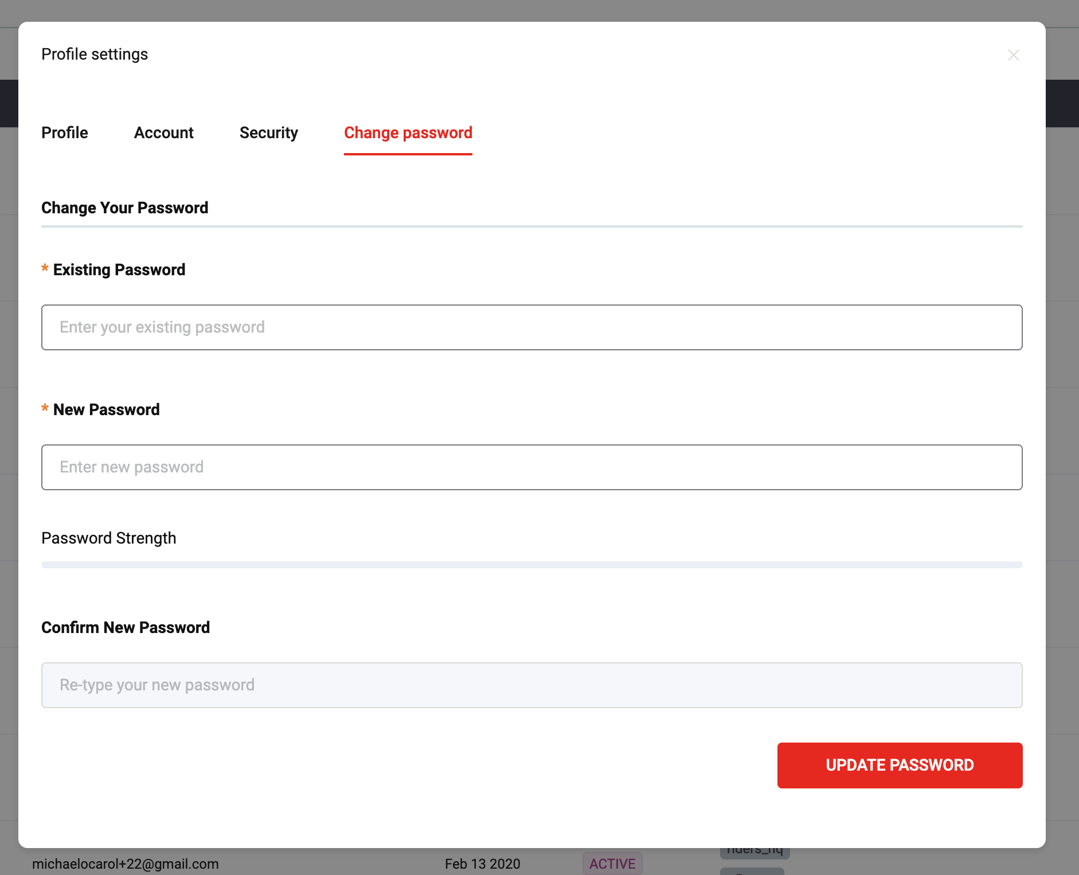Viewport: 1079px width, 875px height.
Task: Click the 'Change Your Password' heading
Action: click(x=125, y=208)
